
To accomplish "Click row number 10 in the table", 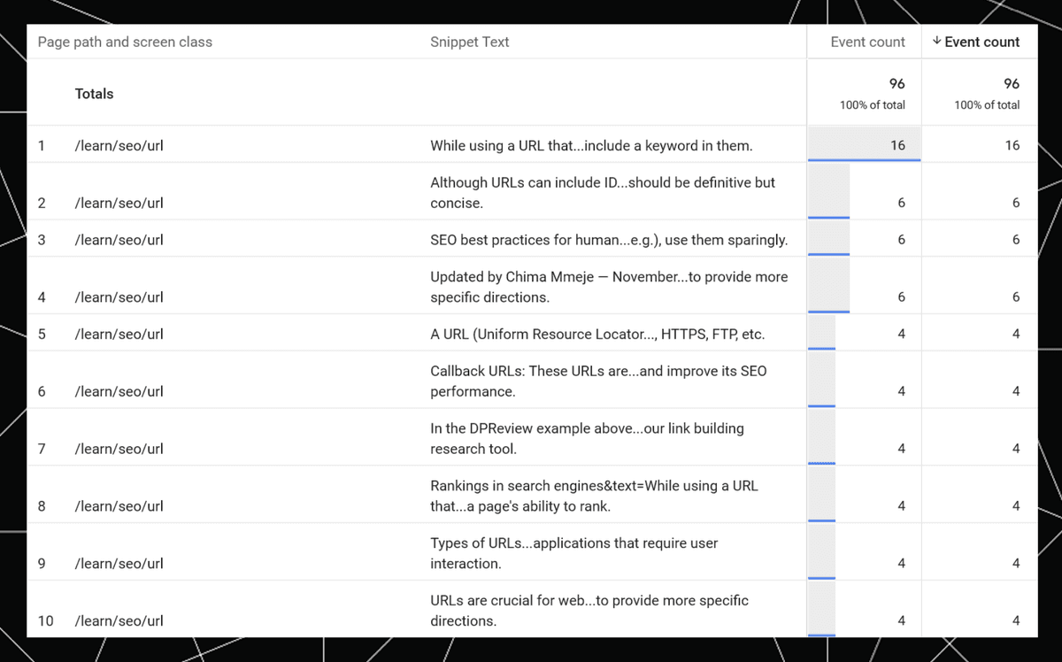I will (45, 620).
